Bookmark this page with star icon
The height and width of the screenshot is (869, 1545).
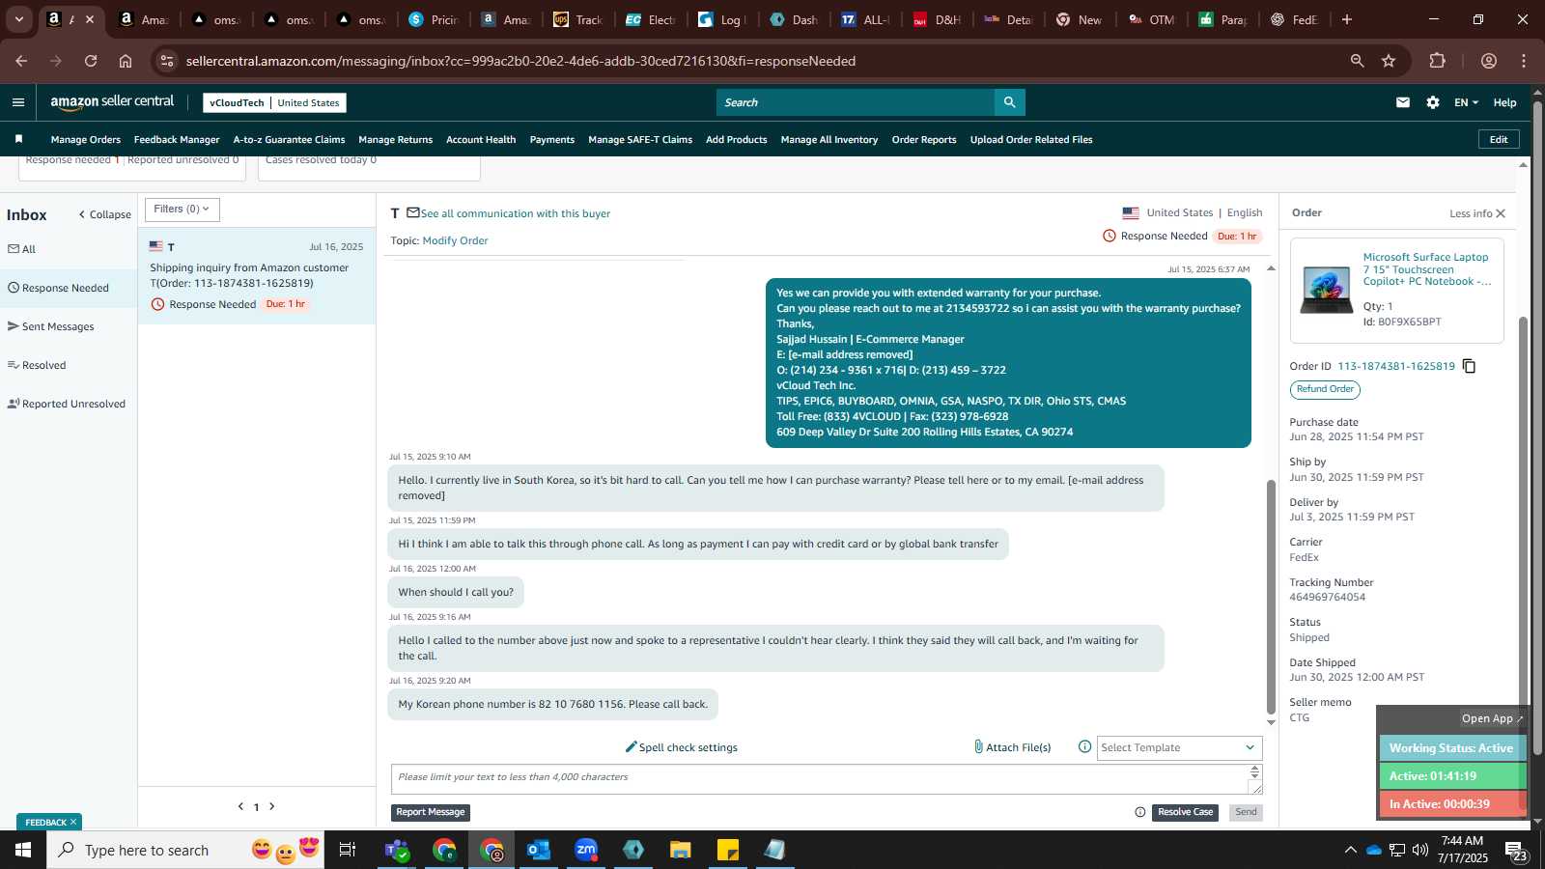[x=1389, y=61]
